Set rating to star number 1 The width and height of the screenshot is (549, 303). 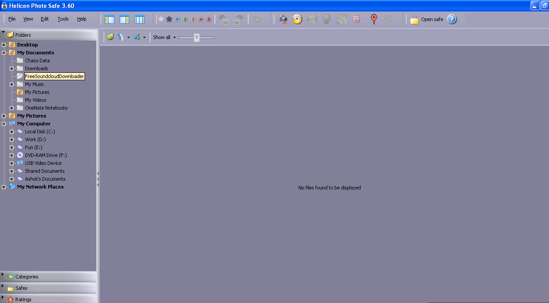[x=177, y=19]
